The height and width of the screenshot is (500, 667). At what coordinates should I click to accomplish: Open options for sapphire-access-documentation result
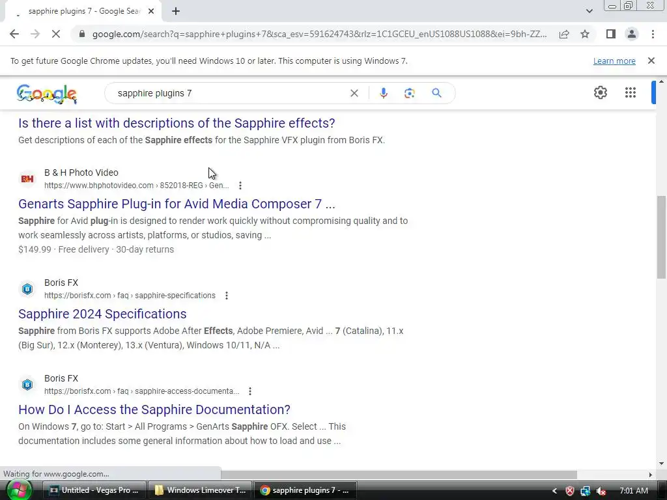point(250,391)
